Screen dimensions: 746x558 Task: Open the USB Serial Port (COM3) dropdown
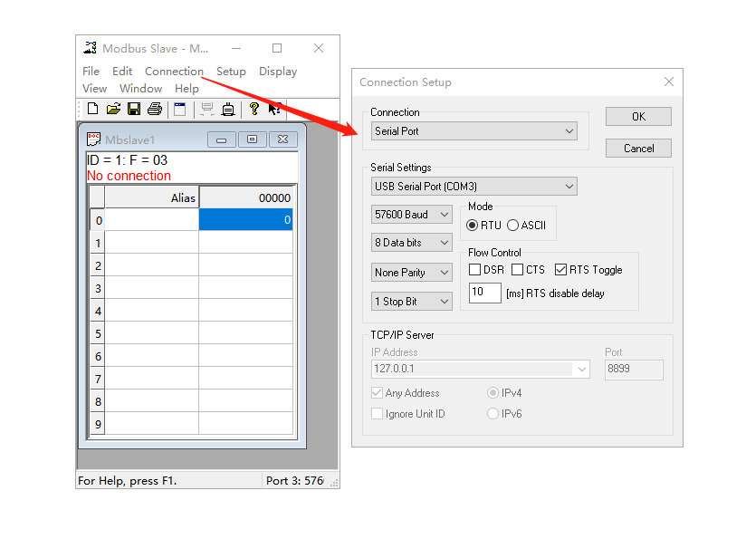(473, 187)
